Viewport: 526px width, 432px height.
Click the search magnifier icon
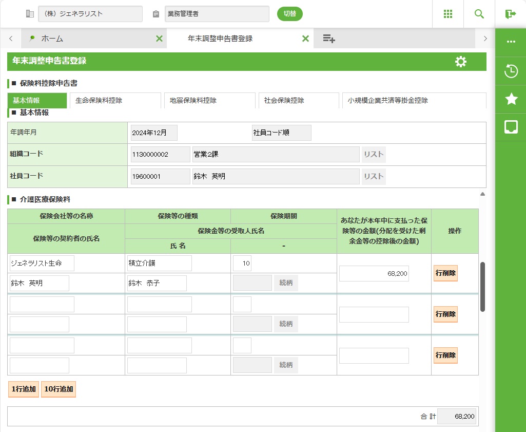[479, 14]
